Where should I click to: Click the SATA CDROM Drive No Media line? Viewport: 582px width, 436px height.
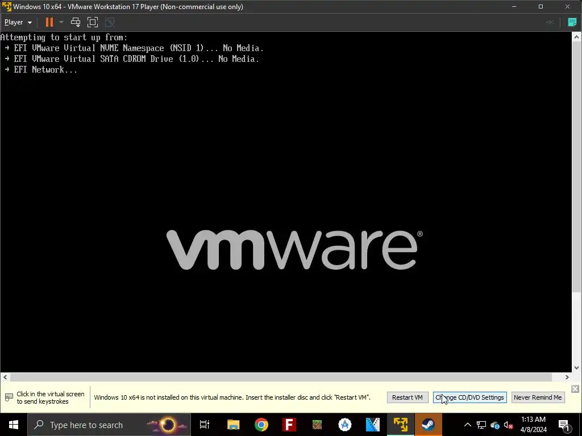pyautogui.click(x=132, y=59)
